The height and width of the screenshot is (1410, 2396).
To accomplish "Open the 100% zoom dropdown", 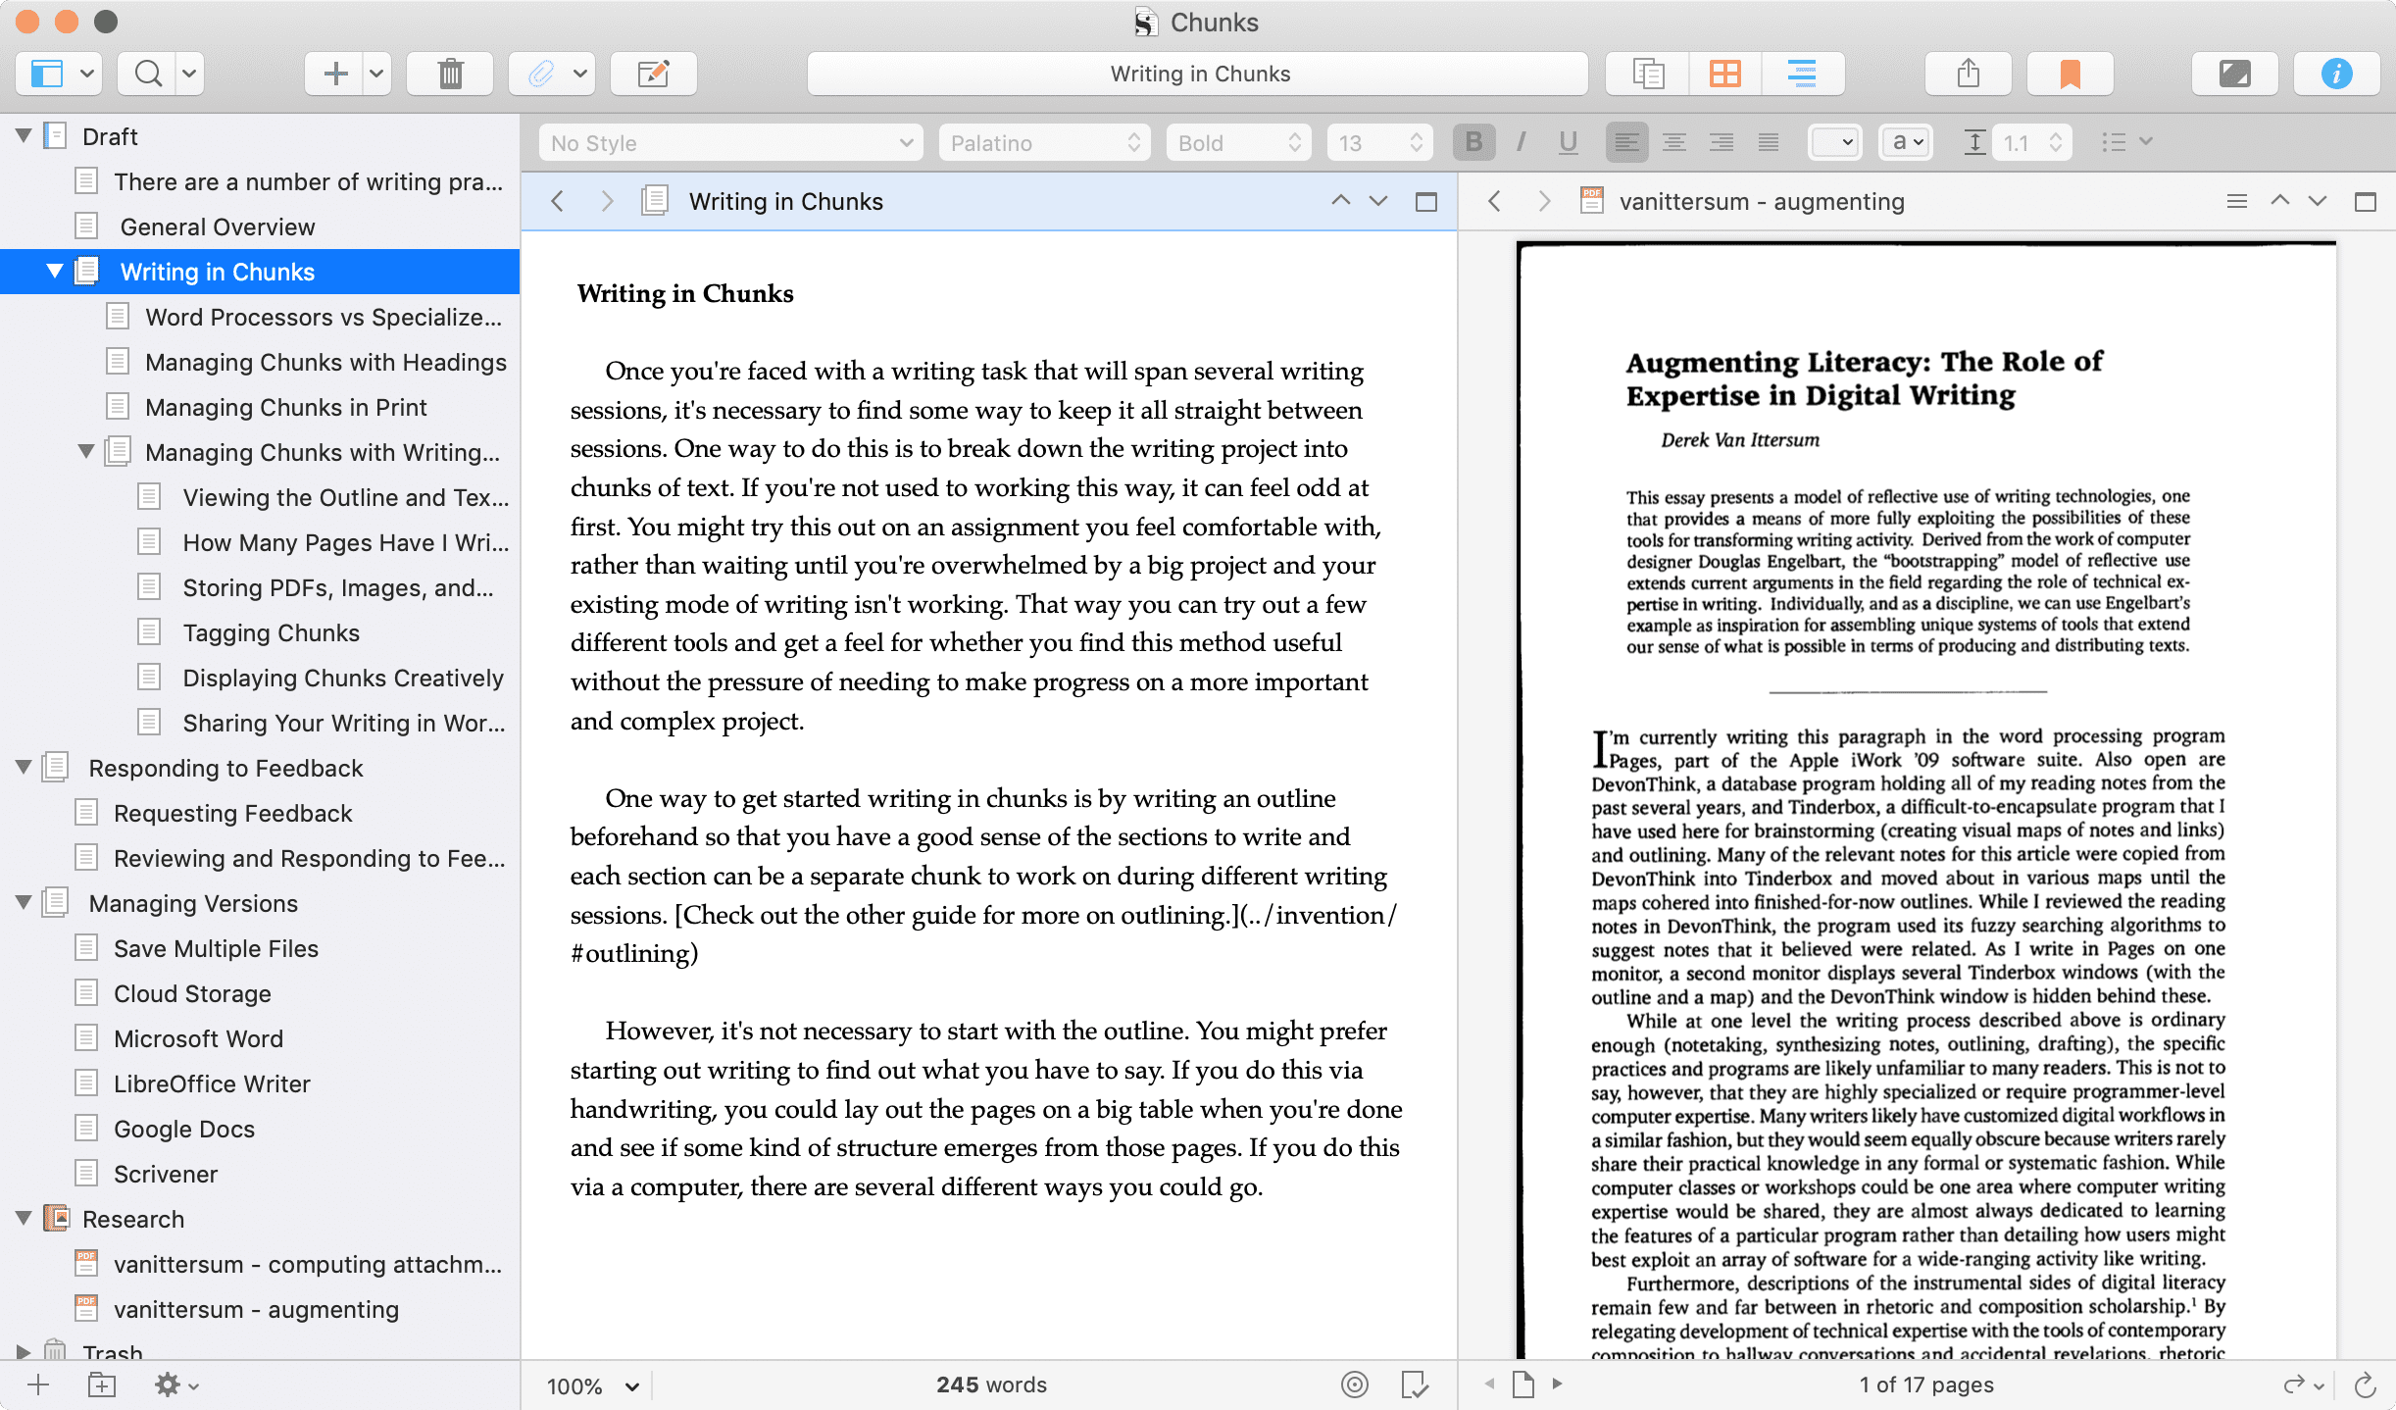I will (592, 1385).
